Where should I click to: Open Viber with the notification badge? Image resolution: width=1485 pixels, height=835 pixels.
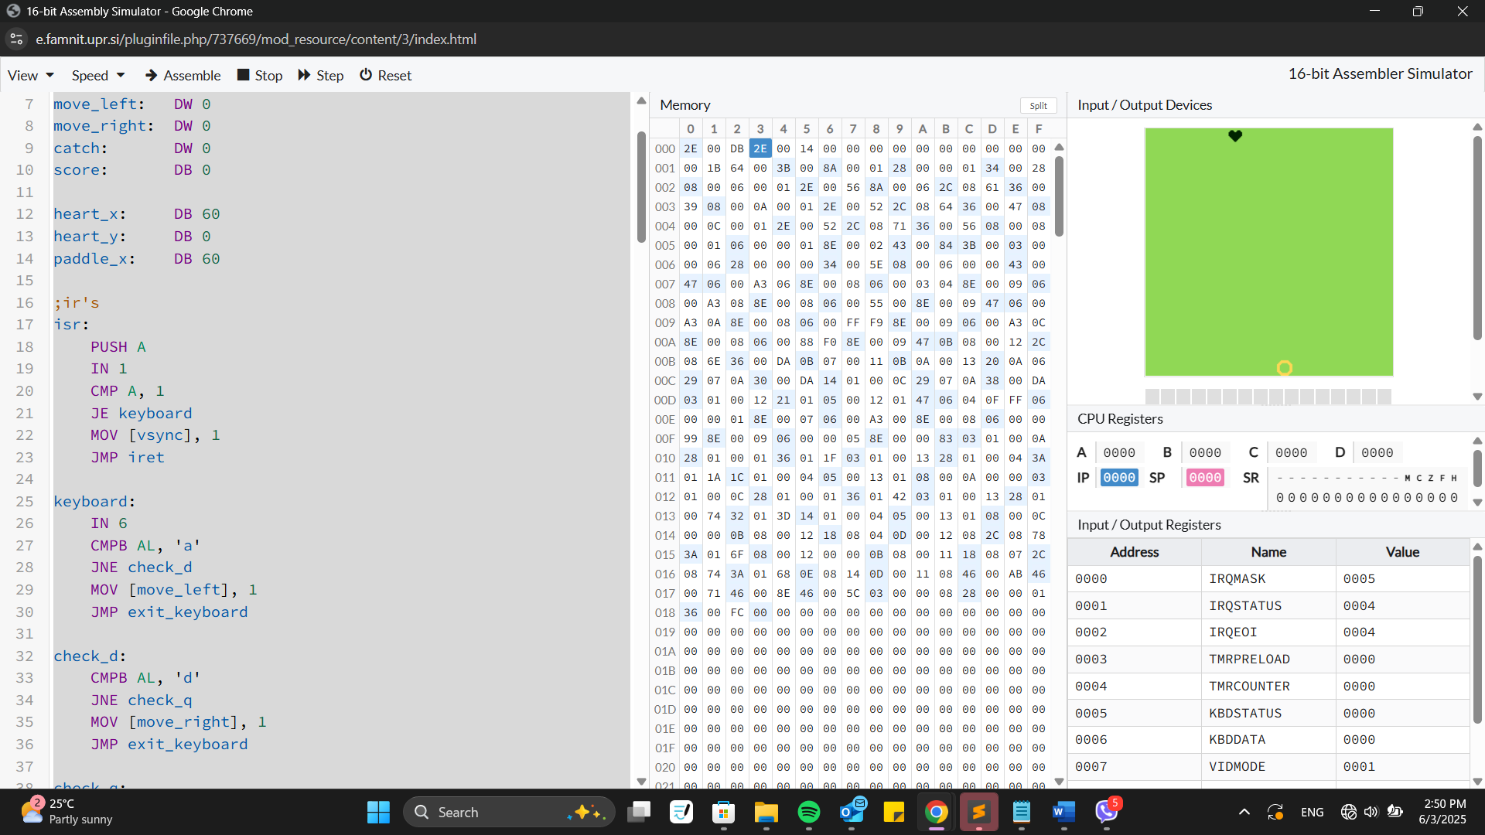(1106, 812)
